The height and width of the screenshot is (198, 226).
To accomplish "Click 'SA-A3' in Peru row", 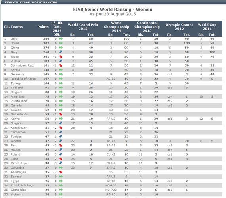I will point(111,146).
